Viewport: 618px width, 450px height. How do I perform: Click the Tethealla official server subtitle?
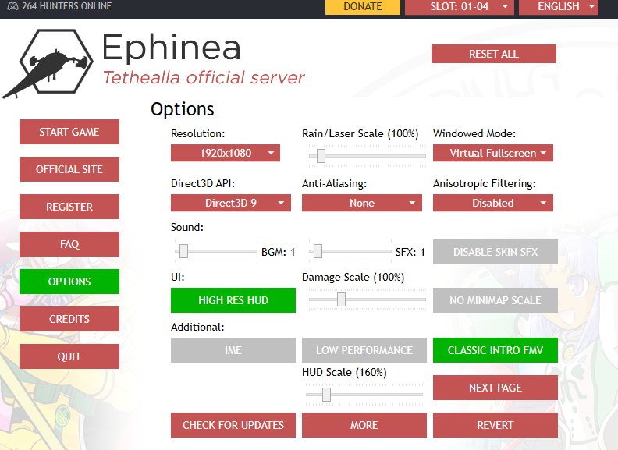click(204, 78)
